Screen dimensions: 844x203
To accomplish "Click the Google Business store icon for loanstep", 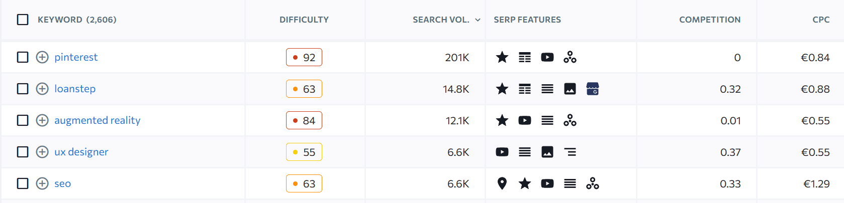I will (x=593, y=89).
